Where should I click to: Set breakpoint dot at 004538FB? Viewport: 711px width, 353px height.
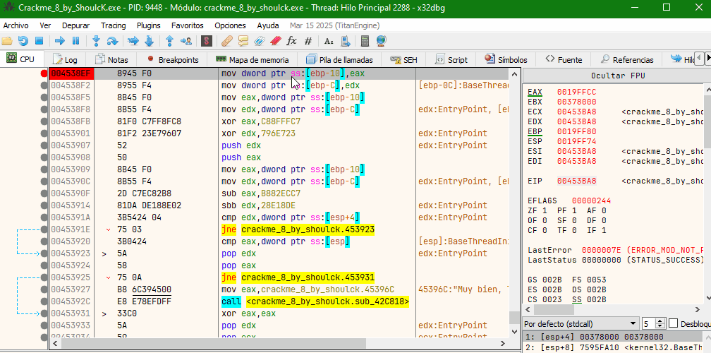[x=44, y=121]
